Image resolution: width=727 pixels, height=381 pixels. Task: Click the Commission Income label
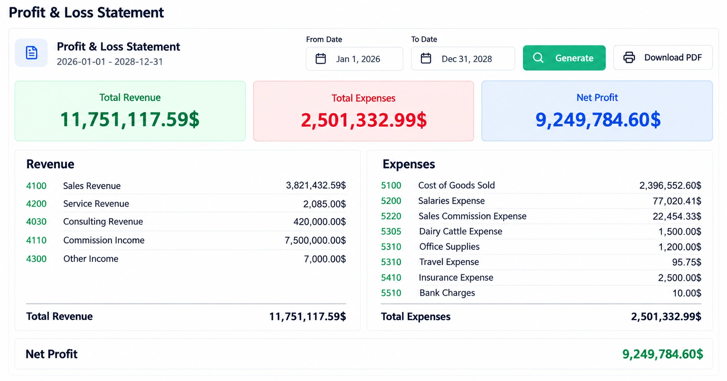pos(104,240)
